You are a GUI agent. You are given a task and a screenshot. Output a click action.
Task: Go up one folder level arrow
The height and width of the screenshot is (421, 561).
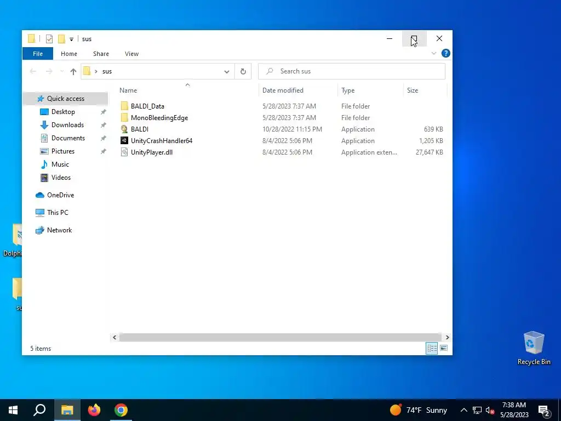[73, 71]
